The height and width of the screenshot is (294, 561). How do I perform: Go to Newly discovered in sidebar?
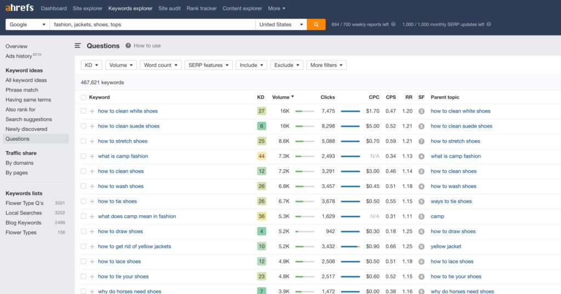tap(26, 129)
